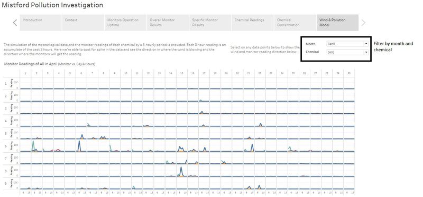Click the tall teal spike on monitor 6, day 2
Image resolution: width=423 pixels, height=197 pixels.
pyautogui.click(x=33, y=145)
